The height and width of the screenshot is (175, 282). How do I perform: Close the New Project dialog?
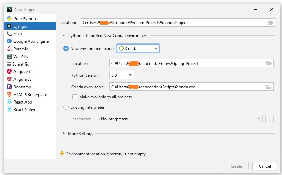[272, 9]
